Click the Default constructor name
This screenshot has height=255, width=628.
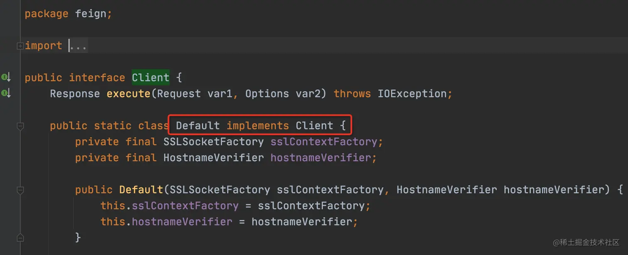tap(141, 190)
